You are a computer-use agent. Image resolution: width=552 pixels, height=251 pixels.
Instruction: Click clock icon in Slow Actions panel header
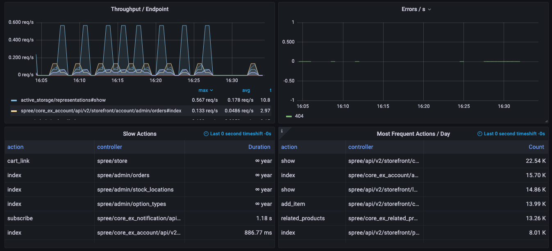point(206,134)
